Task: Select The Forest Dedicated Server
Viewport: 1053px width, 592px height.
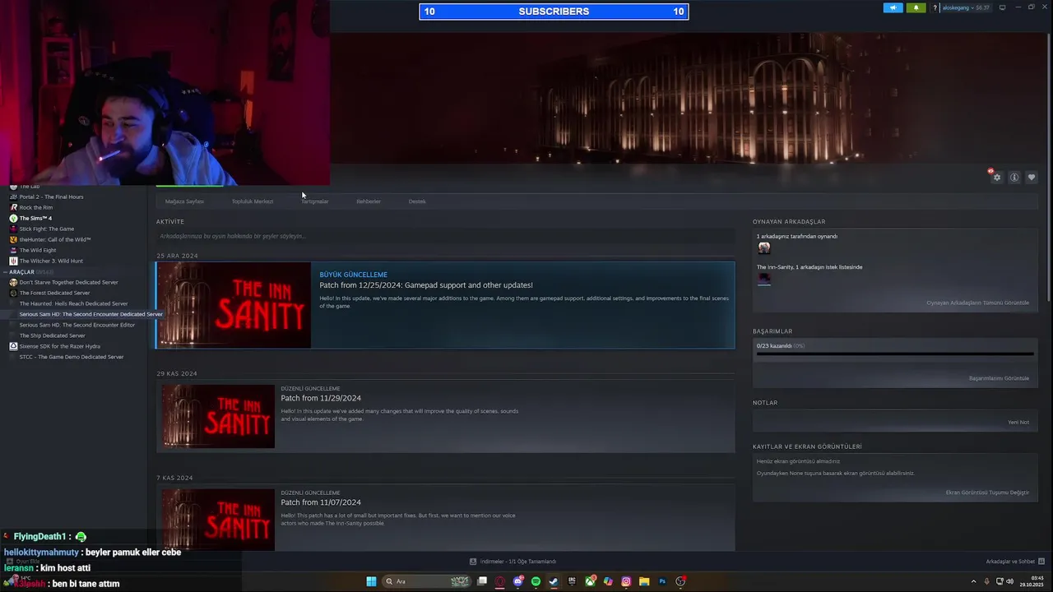Action: pos(55,294)
